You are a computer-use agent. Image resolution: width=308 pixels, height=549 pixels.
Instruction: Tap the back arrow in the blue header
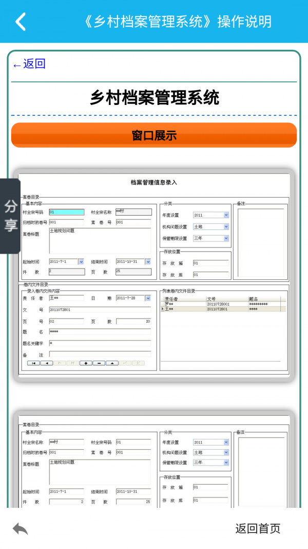click(x=21, y=22)
